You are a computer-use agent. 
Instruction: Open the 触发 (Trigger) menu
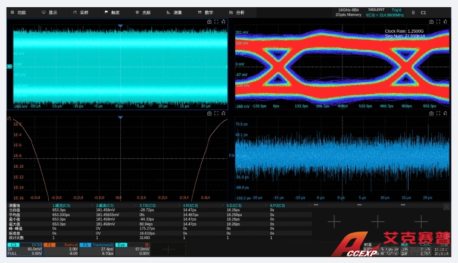click(x=112, y=12)
